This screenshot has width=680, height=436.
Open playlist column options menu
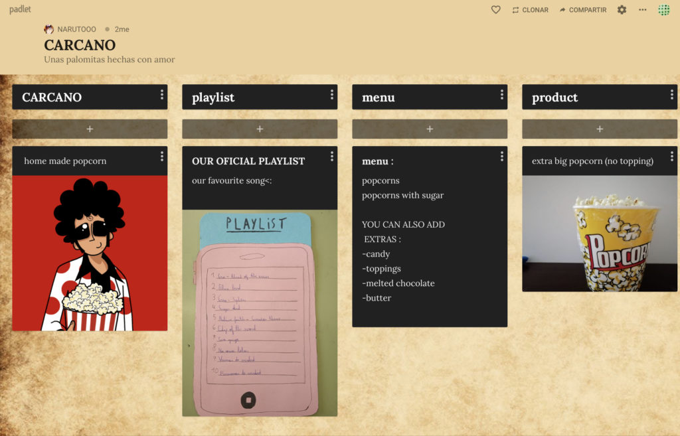[331, 95]
